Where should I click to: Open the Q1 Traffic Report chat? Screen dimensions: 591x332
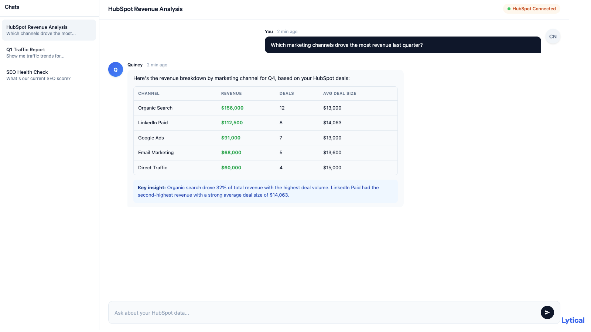point(49,53)
